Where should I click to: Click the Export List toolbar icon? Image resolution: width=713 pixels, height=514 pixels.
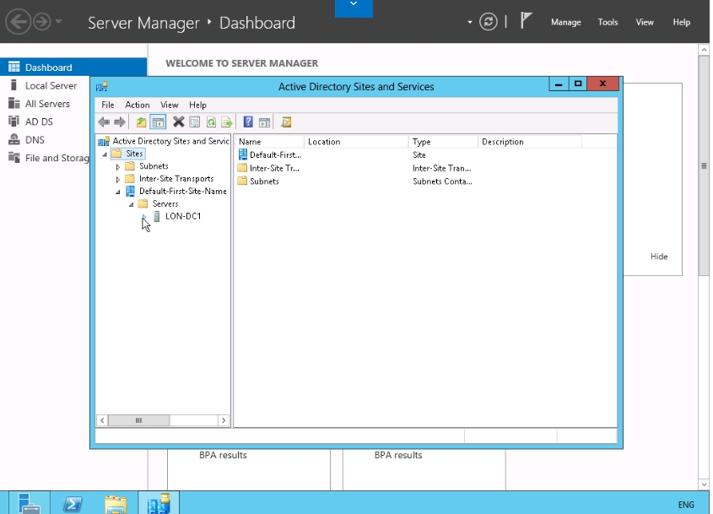tap(226, 122)
